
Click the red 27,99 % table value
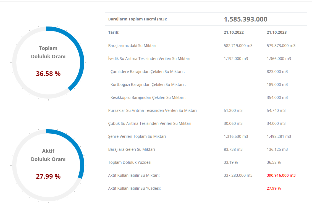point(274,188)
